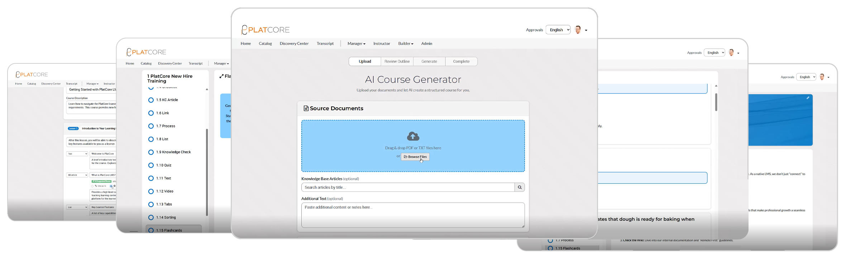Click Approvals link in the second-right window
The height and width of the screenshot is (261, 846).
click(694, 53)
